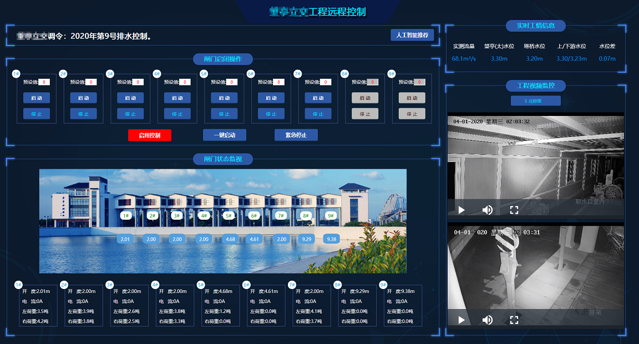Click the 4.68 opening value badge
The height and width of the screenshot is (344, 639).
pos(230,239)
